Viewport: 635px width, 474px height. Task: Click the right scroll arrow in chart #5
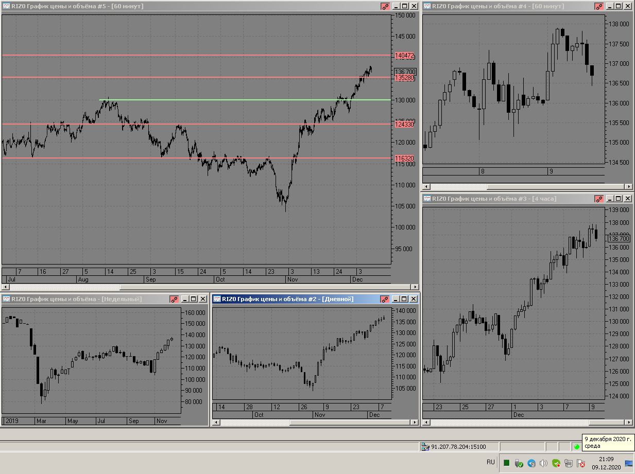tap(415, 287)
